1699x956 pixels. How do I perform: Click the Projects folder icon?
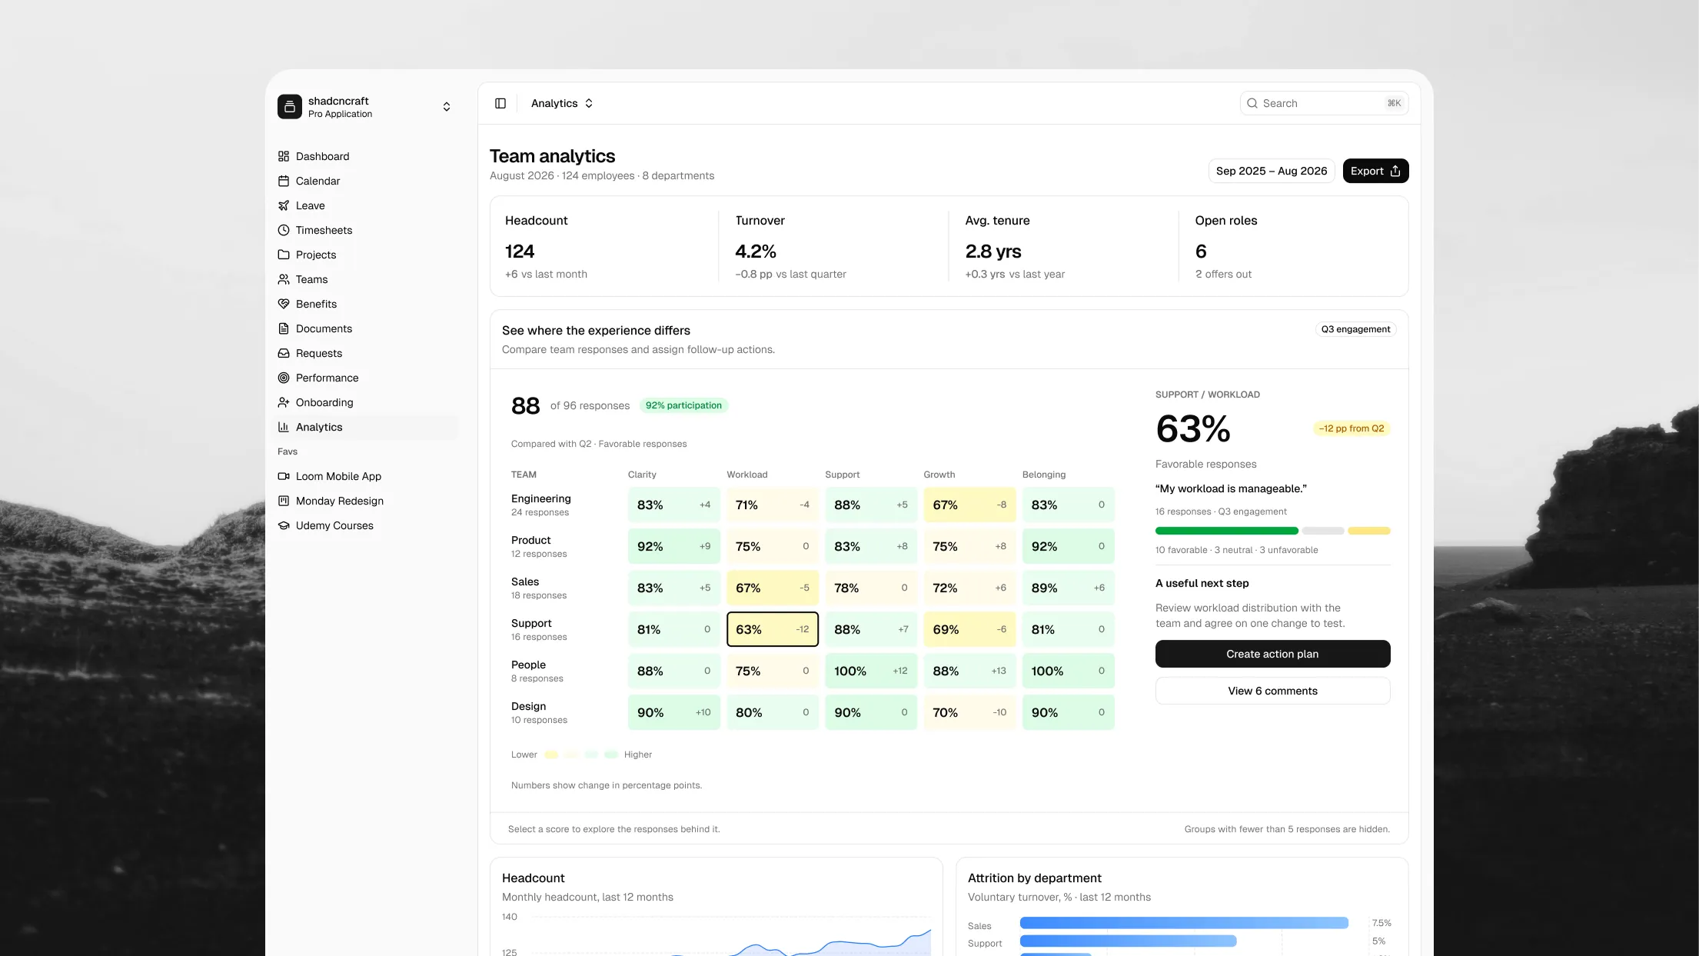284,255
